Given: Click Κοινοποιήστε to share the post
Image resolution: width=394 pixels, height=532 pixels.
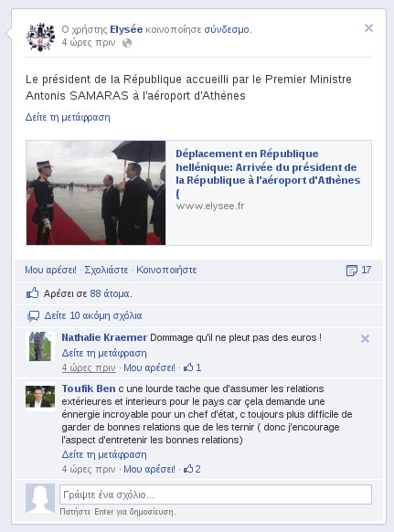Looking at the screenshot, I should (x=166, y=270).
